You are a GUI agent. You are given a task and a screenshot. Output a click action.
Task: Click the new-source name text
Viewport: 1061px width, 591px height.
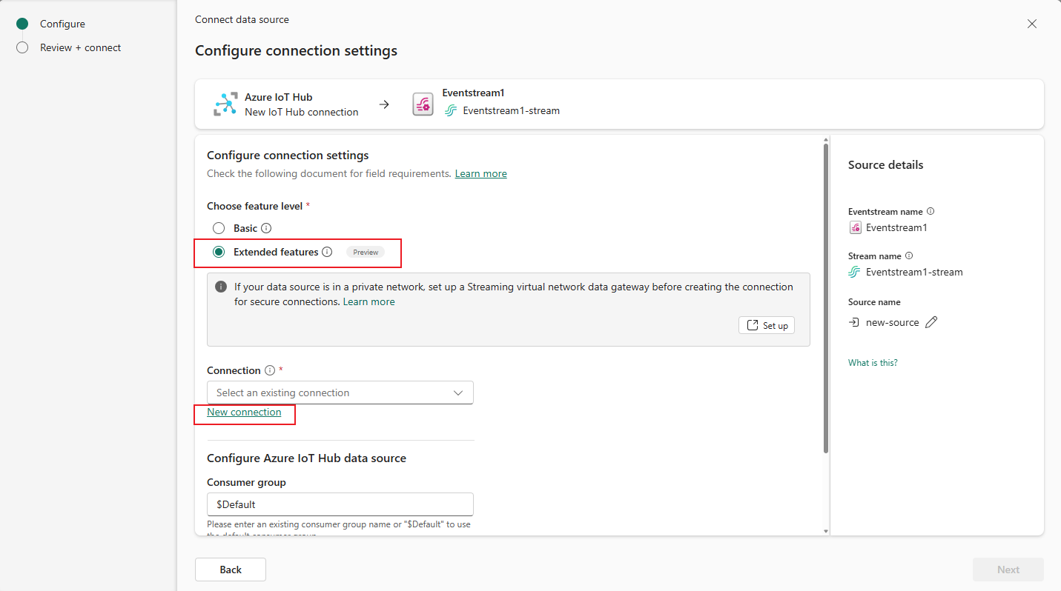click(893, 322)
